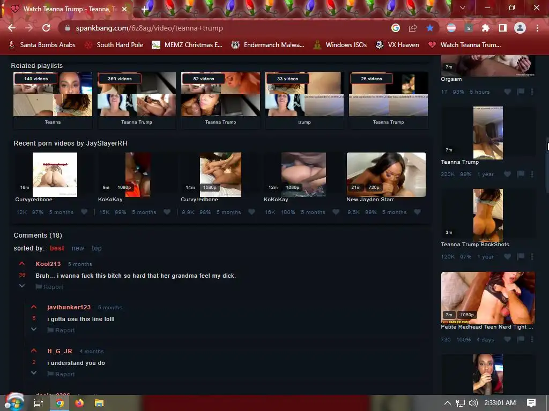Viewport: 549px width, 411px height.
Task: Toggle the heart on the 120K views sidebar row
Action: (507, 256)
